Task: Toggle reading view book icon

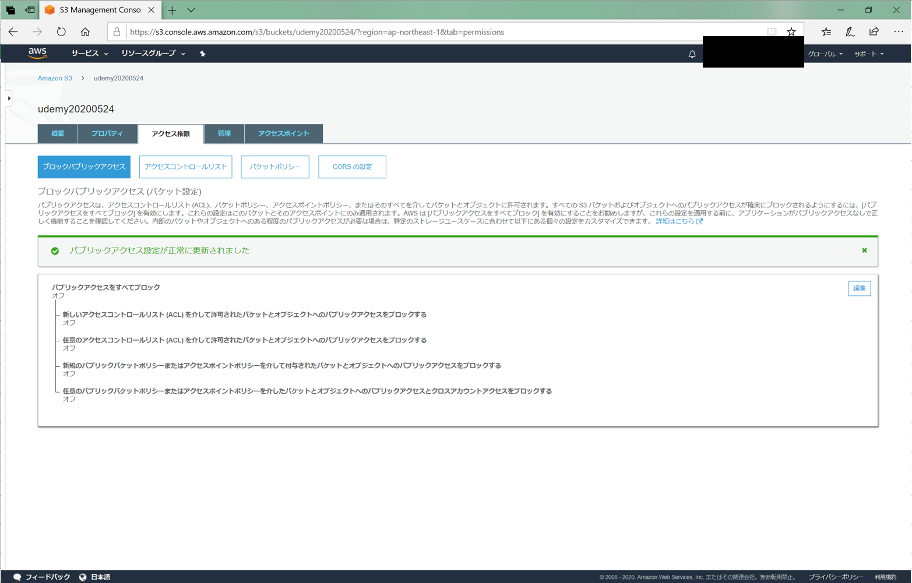Action: point(772,32)
